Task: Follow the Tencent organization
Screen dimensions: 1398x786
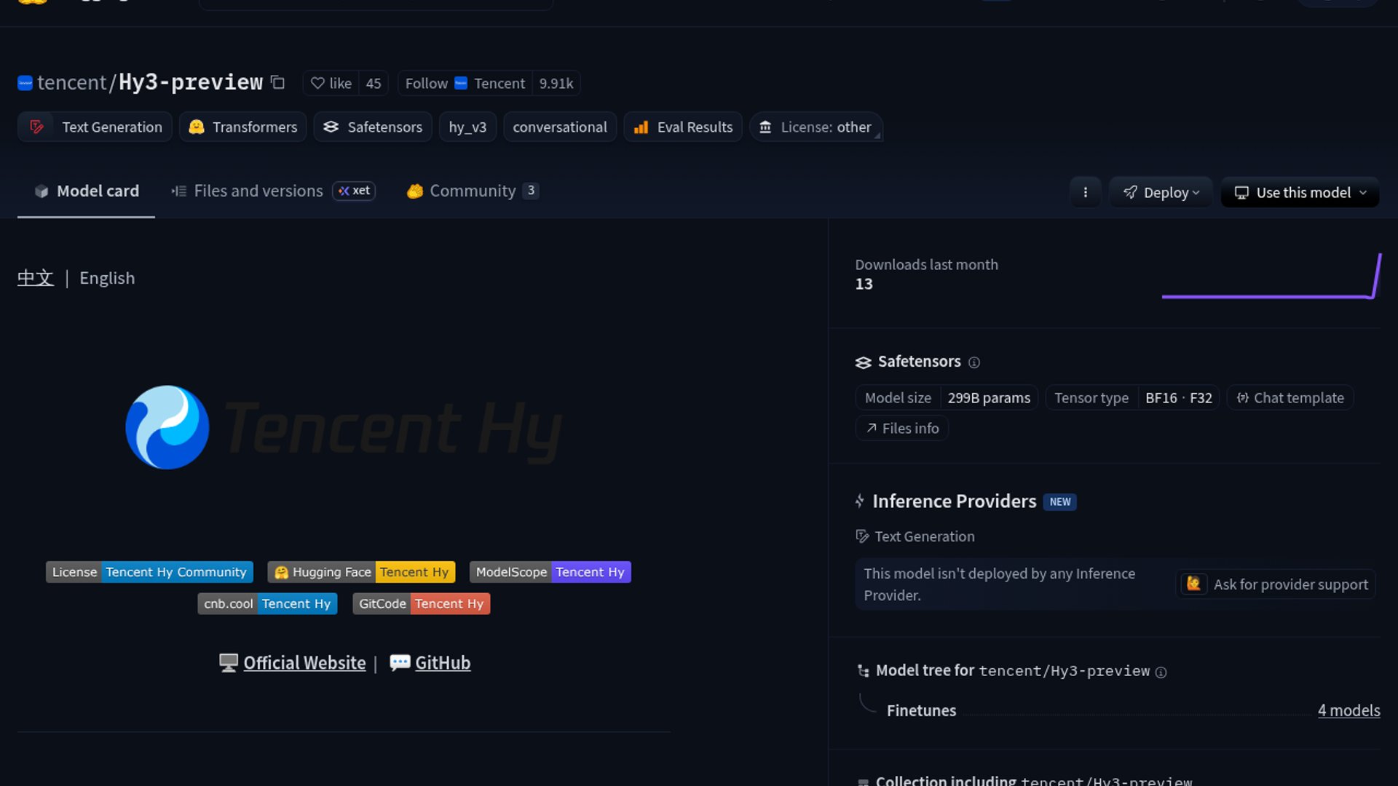Action: tap(427, 83)
